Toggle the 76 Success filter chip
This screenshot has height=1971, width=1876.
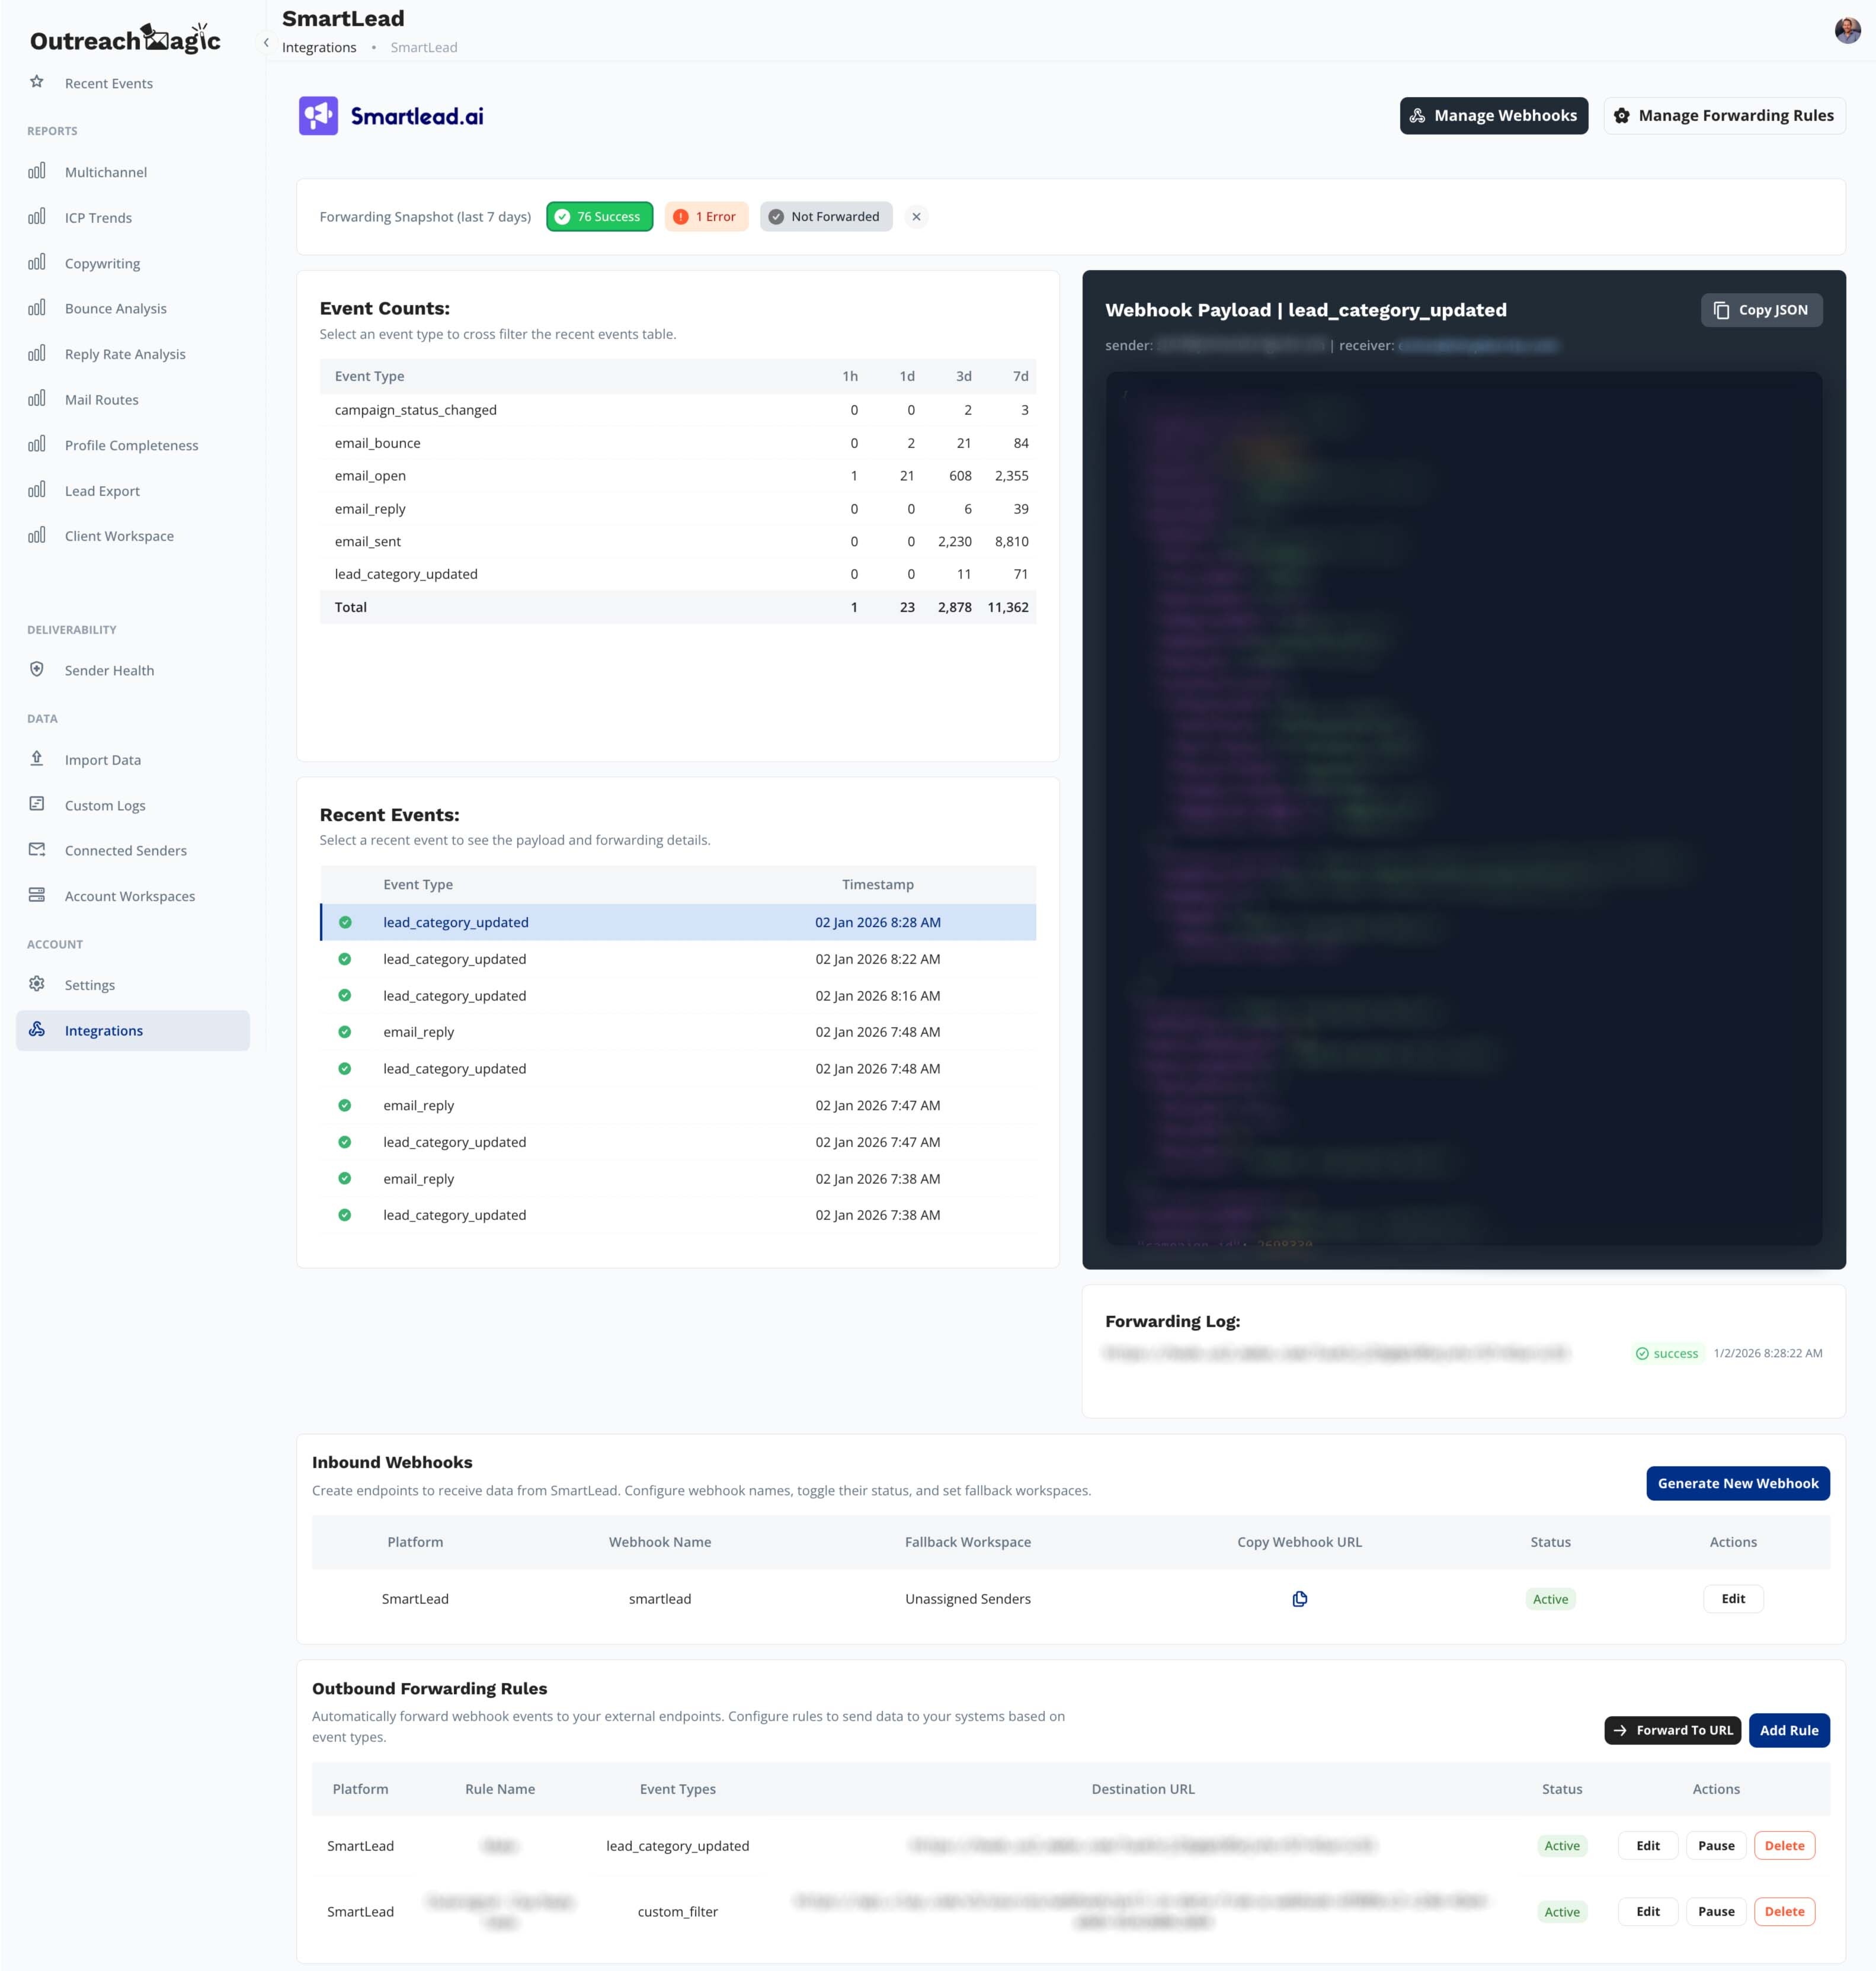pyautogui.click(x=599, y=216)
